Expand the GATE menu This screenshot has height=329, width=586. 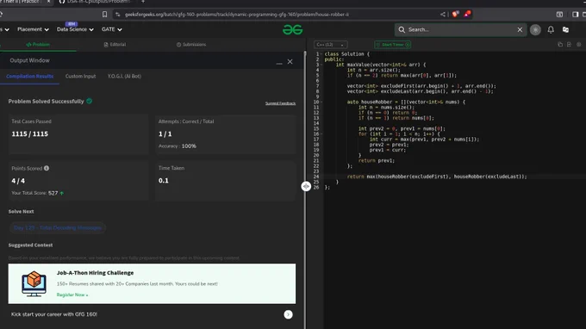pos(112,29)
